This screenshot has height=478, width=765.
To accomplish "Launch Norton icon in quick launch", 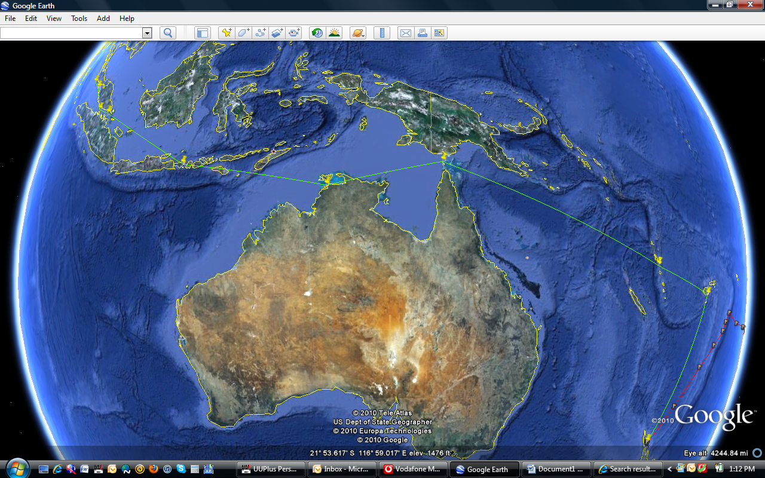I will click(x=140, y=469).
